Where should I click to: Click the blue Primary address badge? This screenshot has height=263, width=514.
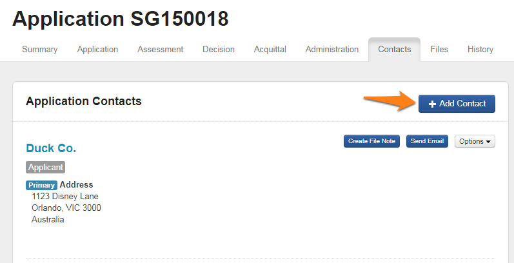[x=41, y=185]
